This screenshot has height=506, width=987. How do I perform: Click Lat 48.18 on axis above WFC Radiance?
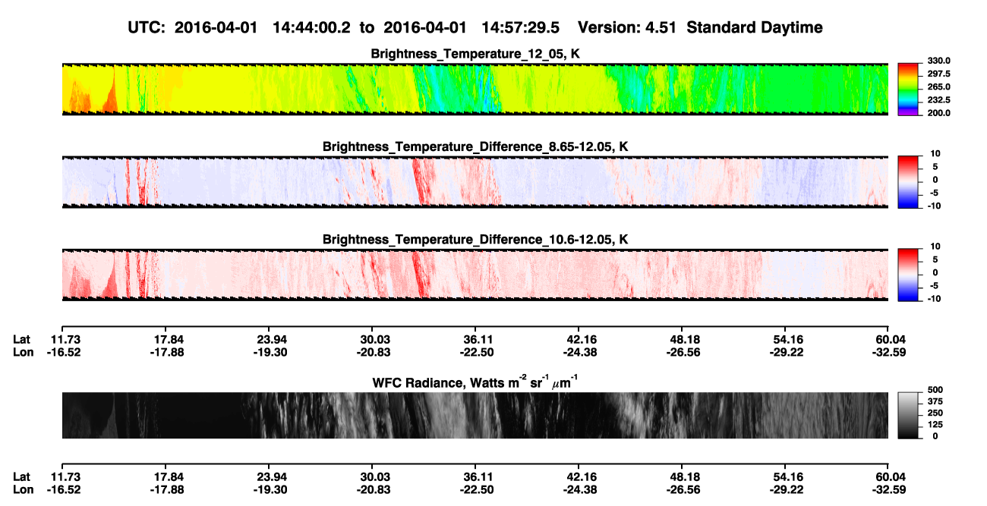click(682, 339)
